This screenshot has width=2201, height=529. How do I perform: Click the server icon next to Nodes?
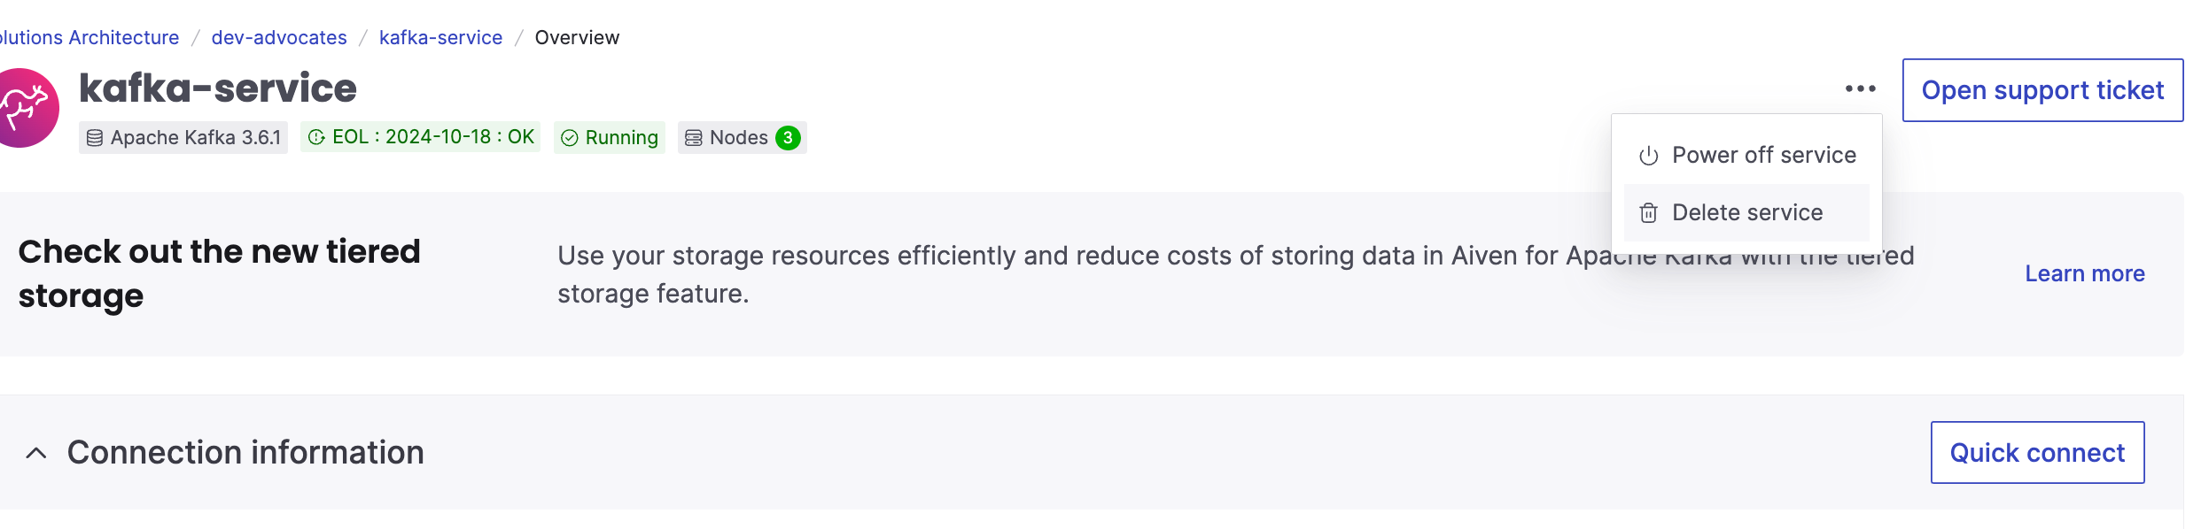tap(695, 137)
